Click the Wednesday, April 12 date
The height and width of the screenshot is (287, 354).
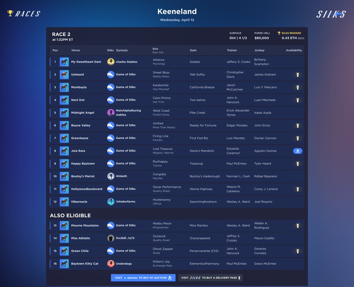click(177, 20)
